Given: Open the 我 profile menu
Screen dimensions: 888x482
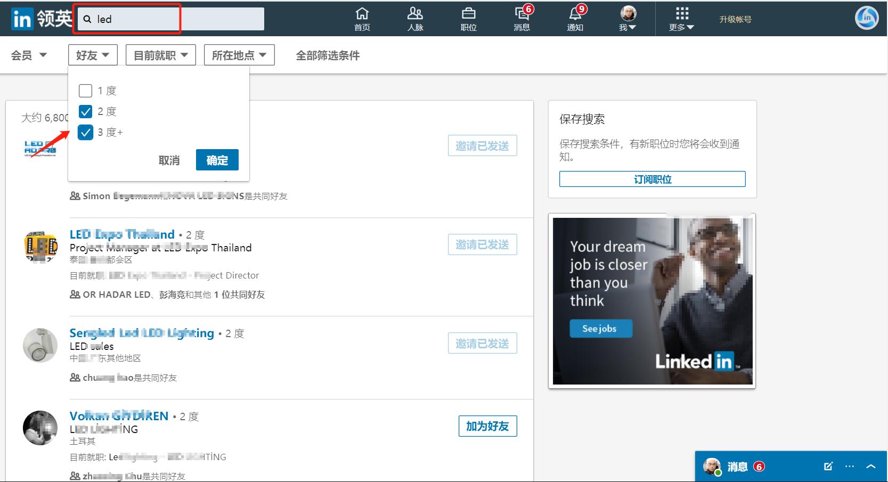Looking at the screenshot, I should [x=627, y=18].
